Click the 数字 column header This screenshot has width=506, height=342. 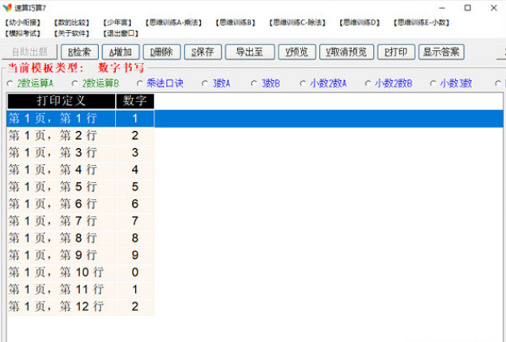(x=135, y=101)
